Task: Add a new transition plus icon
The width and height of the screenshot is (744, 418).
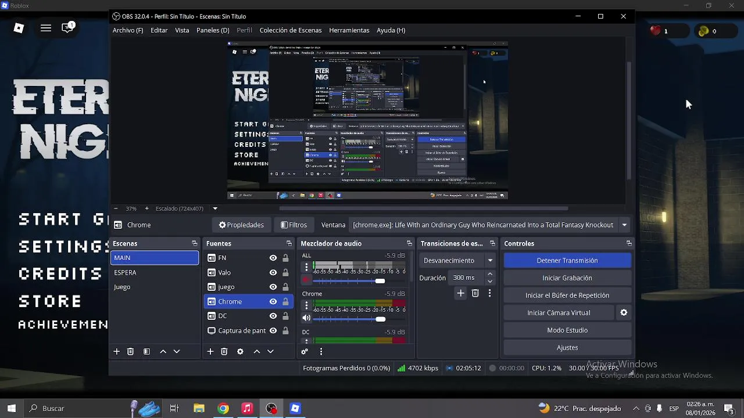Action: click(460, 293)
